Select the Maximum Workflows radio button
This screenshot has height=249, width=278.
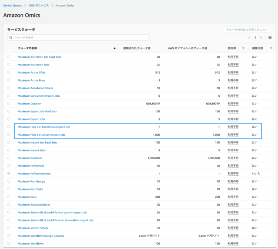[x=9, y=243]
